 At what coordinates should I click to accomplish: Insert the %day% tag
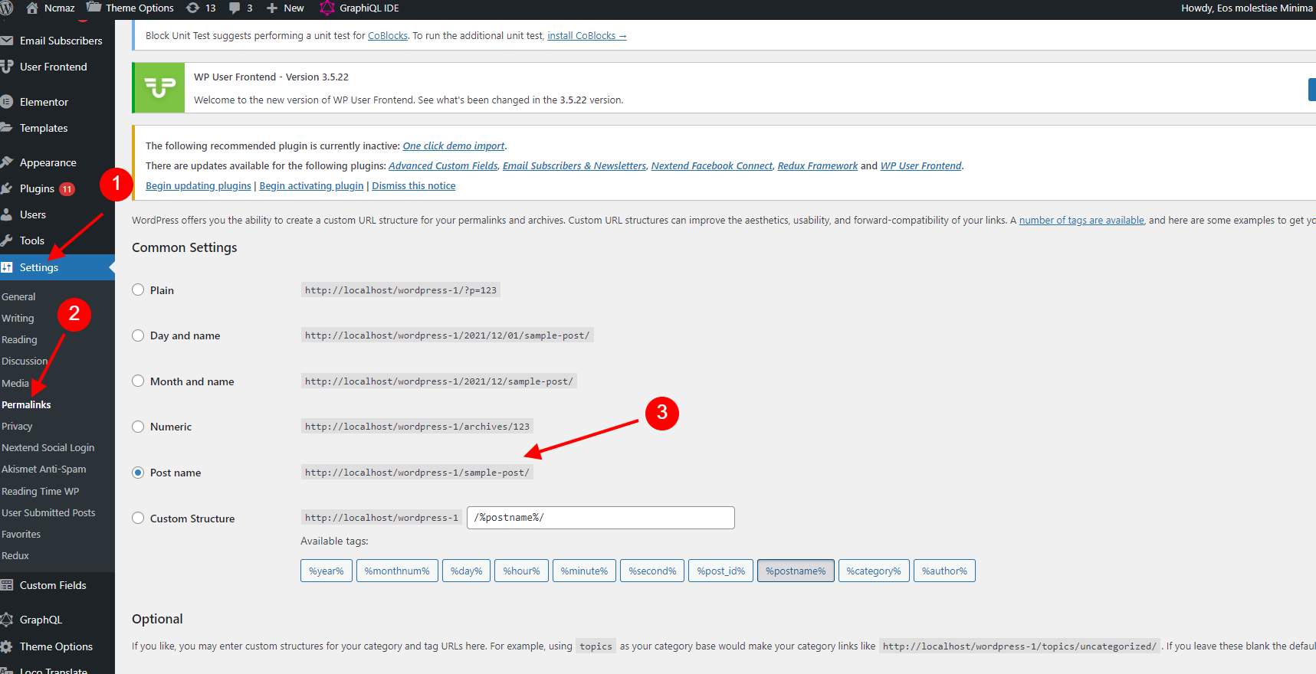click(x=466, y=571)
